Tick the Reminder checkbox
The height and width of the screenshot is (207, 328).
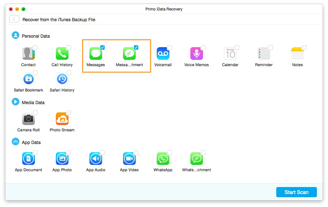[x=271, y=47]
